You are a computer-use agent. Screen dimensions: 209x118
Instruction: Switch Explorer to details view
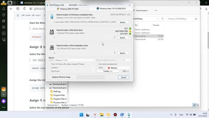point(194,105)
